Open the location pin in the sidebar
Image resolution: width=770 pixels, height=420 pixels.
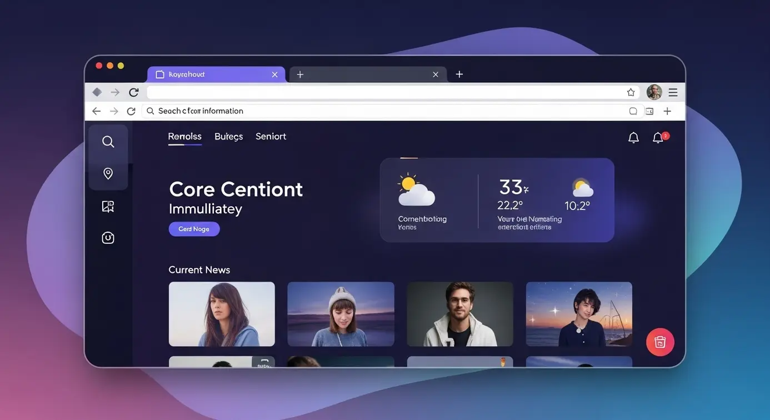[x=108, y=173]
